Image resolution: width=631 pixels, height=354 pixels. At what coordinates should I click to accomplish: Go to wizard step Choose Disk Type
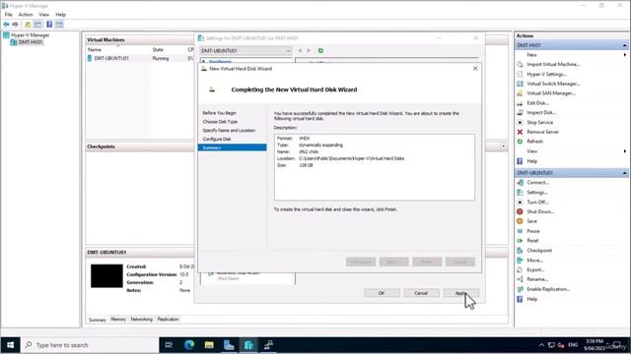220,122
